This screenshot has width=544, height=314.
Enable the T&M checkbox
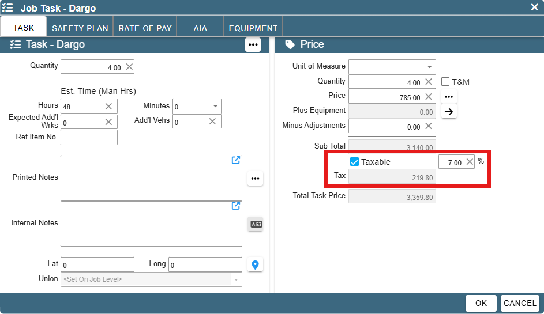pyautogui.click(x=445, y=82)
